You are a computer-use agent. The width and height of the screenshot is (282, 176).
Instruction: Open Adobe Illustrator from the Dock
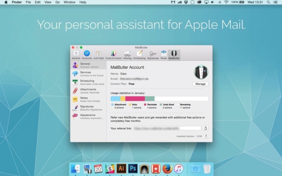[x=121, y=169]
